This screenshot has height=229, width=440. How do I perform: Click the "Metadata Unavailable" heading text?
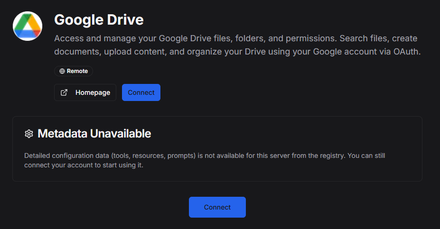94,134
